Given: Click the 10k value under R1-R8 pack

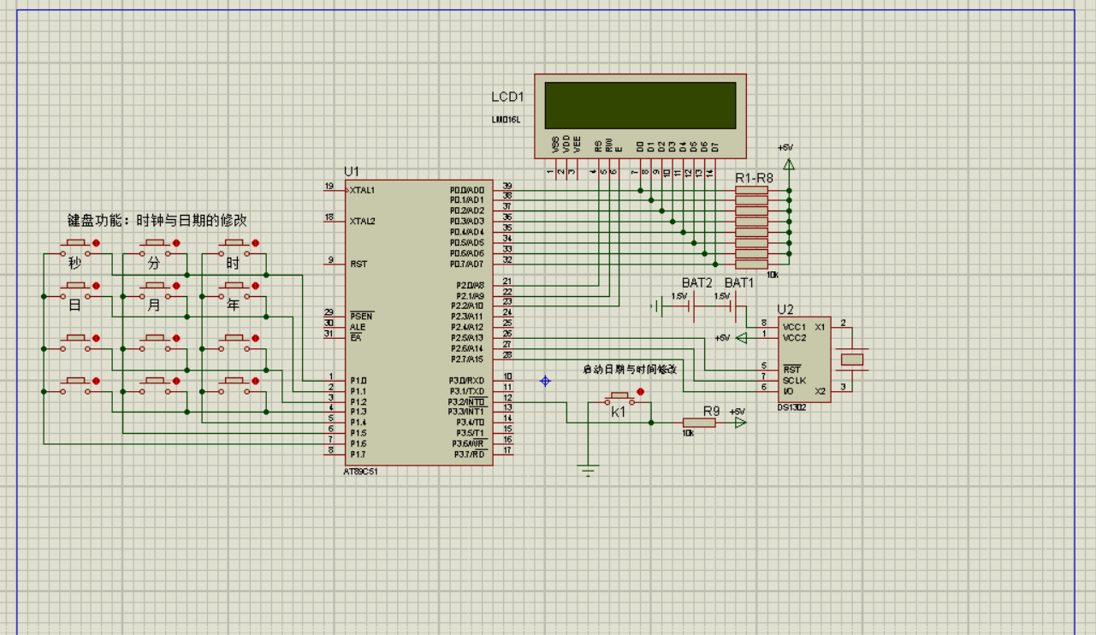Looking at the screenshot, I should click(773, 276).
